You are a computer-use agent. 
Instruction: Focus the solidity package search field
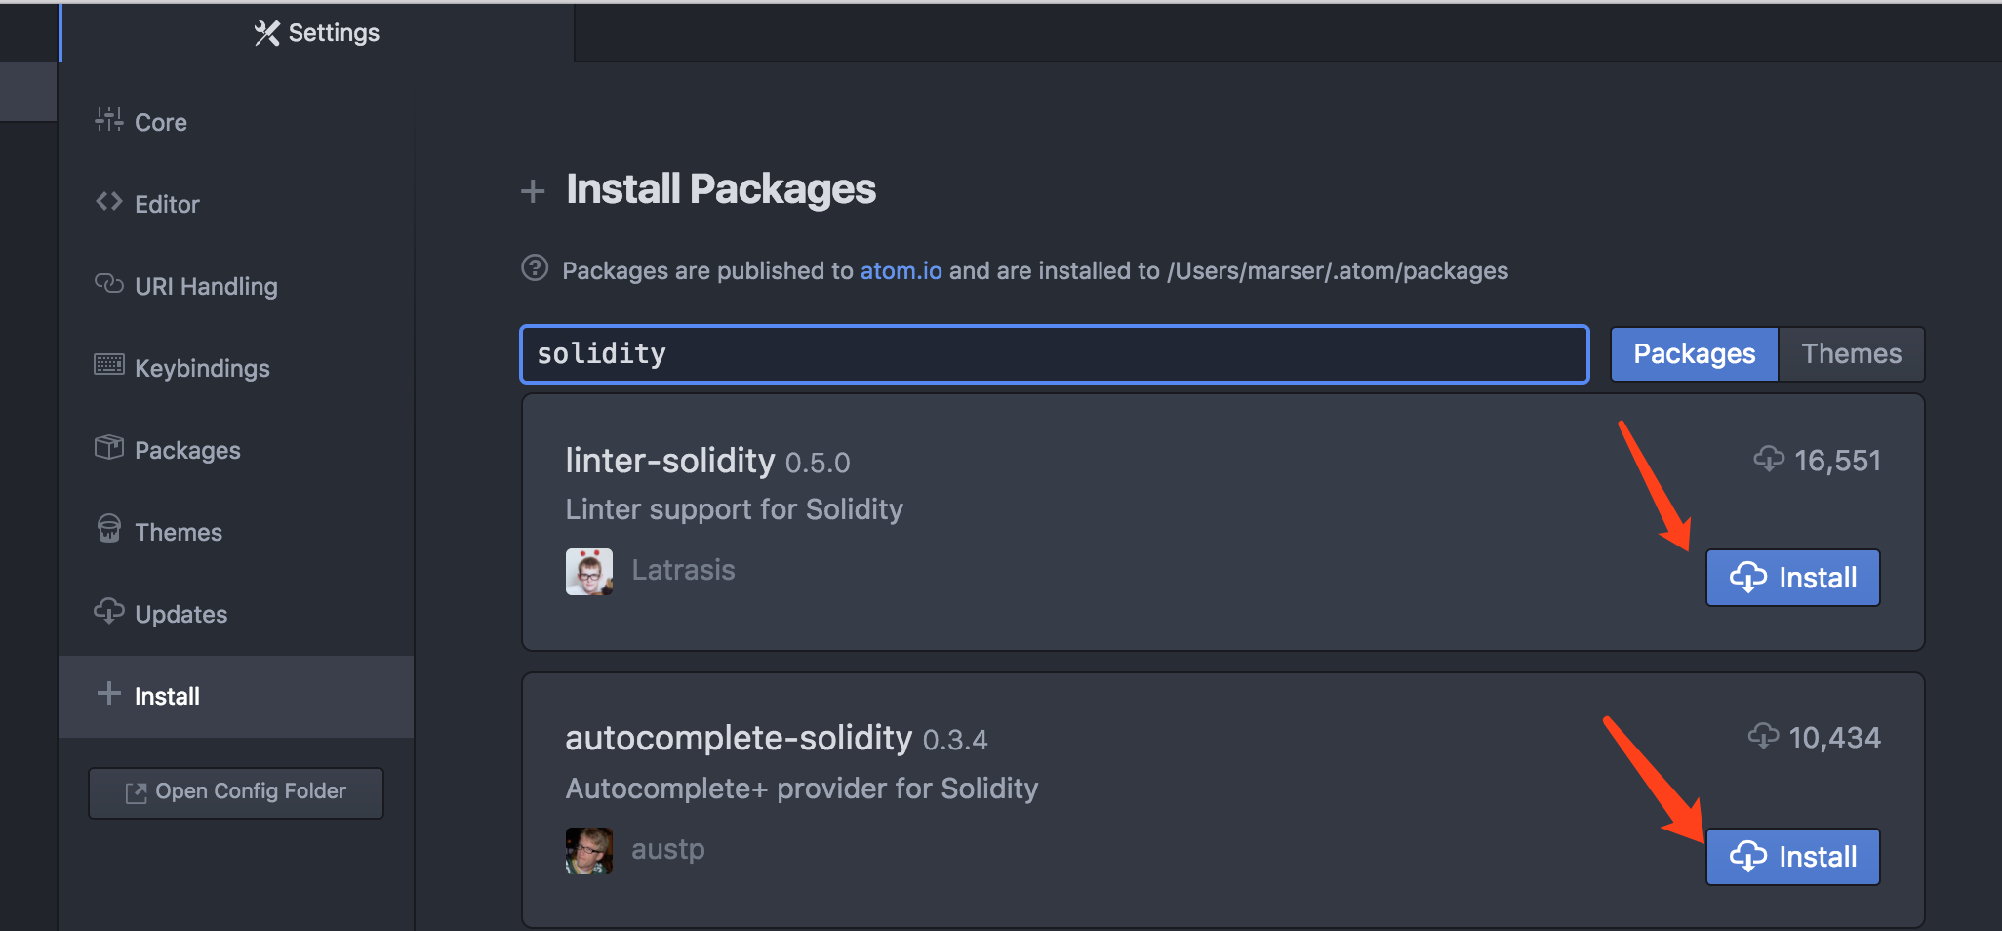[x=1055, y=353]
